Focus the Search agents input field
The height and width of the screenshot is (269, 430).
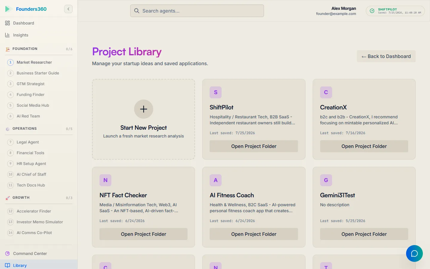197,11
